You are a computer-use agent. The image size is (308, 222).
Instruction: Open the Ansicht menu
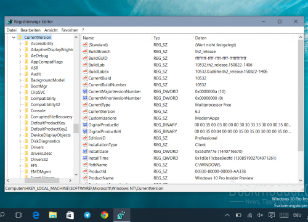[x=51, y=30]
